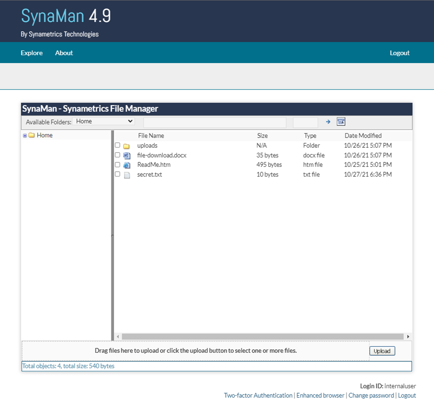Click the blue go arrow icon
Viewport: 434px width, 406px height.
(x=328, y=122)
